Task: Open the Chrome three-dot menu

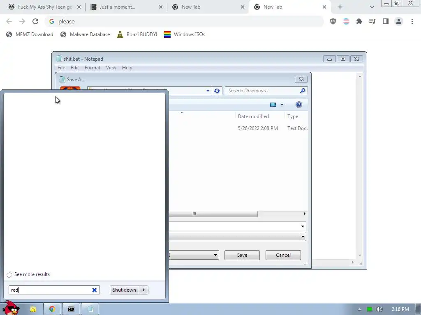Action: 412,21
